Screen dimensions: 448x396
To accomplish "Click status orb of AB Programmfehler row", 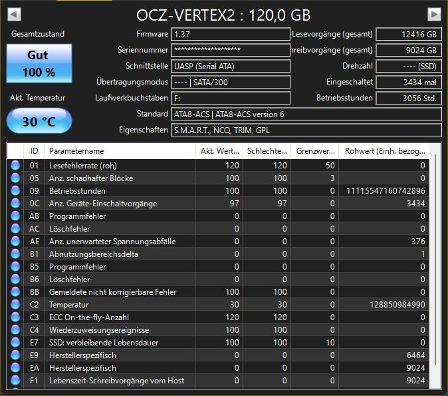I will click(x=15, y=216).
